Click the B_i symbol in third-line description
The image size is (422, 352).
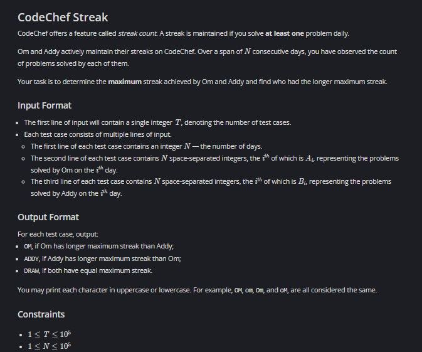[302, 181]
